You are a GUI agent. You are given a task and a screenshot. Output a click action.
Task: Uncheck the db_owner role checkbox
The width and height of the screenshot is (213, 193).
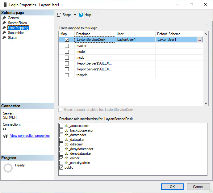point(61,158)
